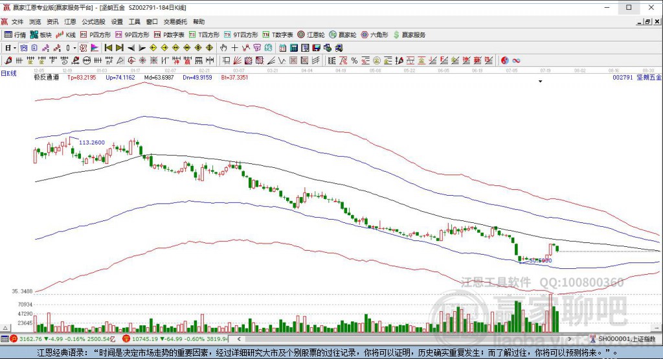Open the calendar date icon

(282, 48)
